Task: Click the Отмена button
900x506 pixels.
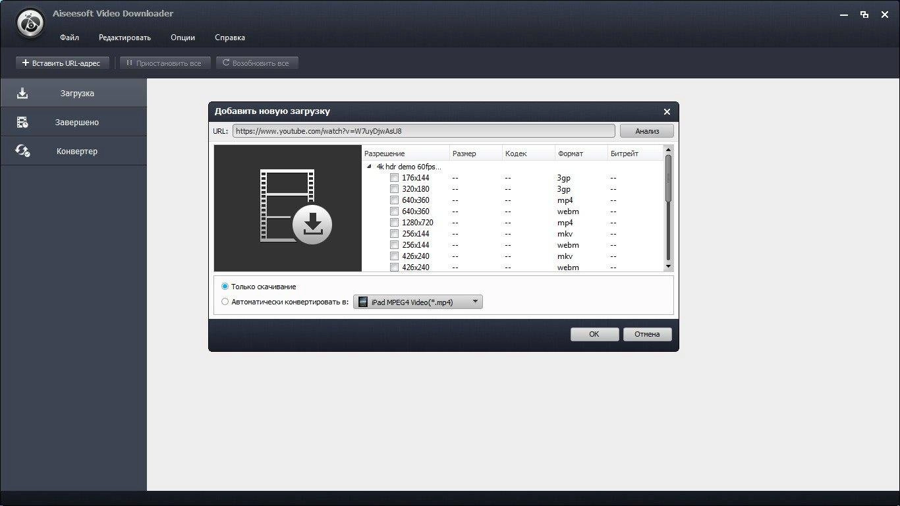Action: (647, 334)
